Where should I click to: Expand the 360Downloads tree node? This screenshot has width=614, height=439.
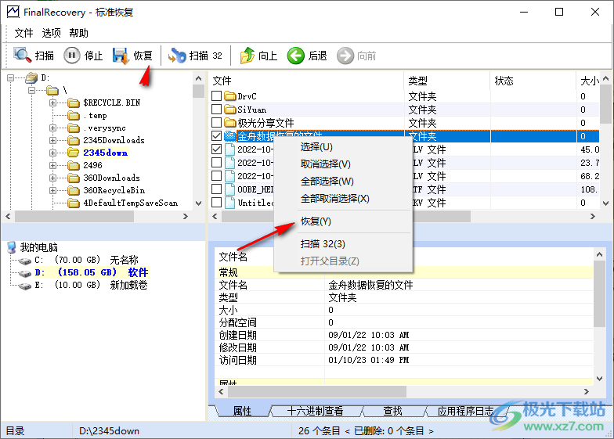(52, 178)
